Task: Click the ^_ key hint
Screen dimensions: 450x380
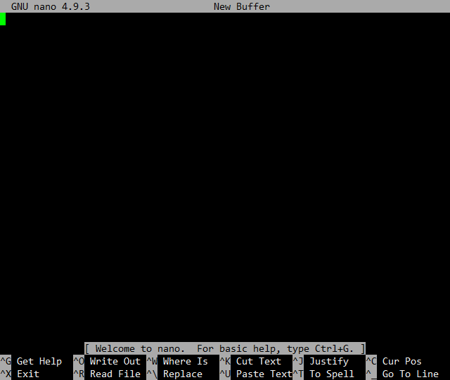Action: tap(371, 374)
